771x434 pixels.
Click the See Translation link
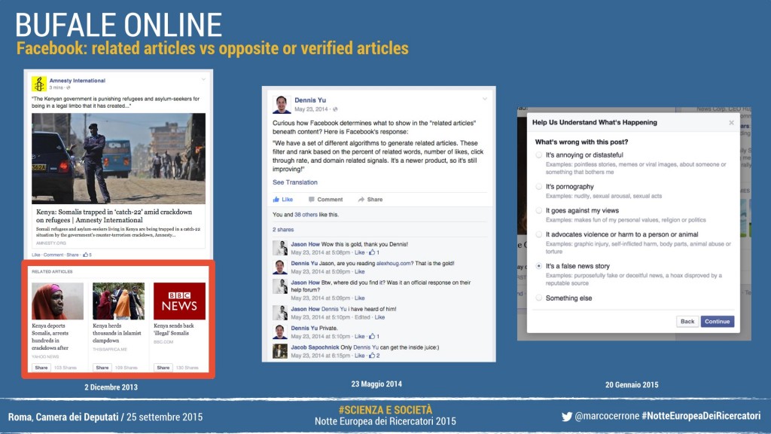295,182
